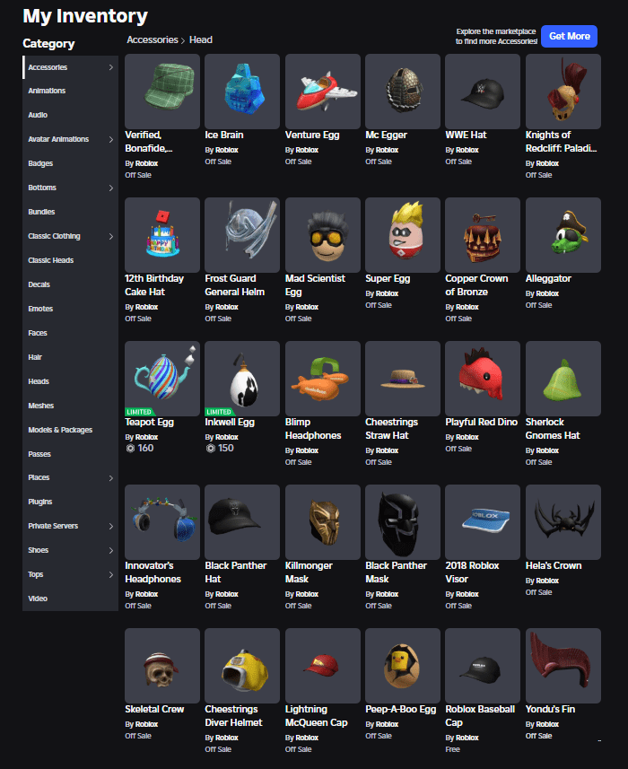
Task: View the Blimp Headphones image
Action: 323,379
